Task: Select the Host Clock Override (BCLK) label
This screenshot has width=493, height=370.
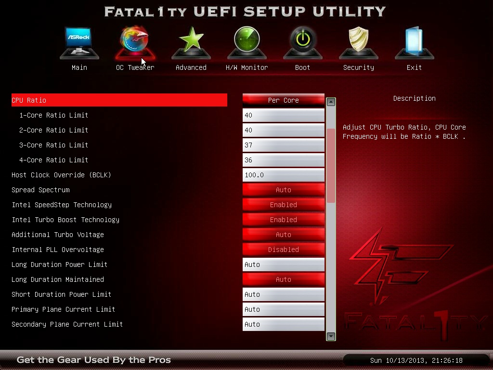Action: 61,175
